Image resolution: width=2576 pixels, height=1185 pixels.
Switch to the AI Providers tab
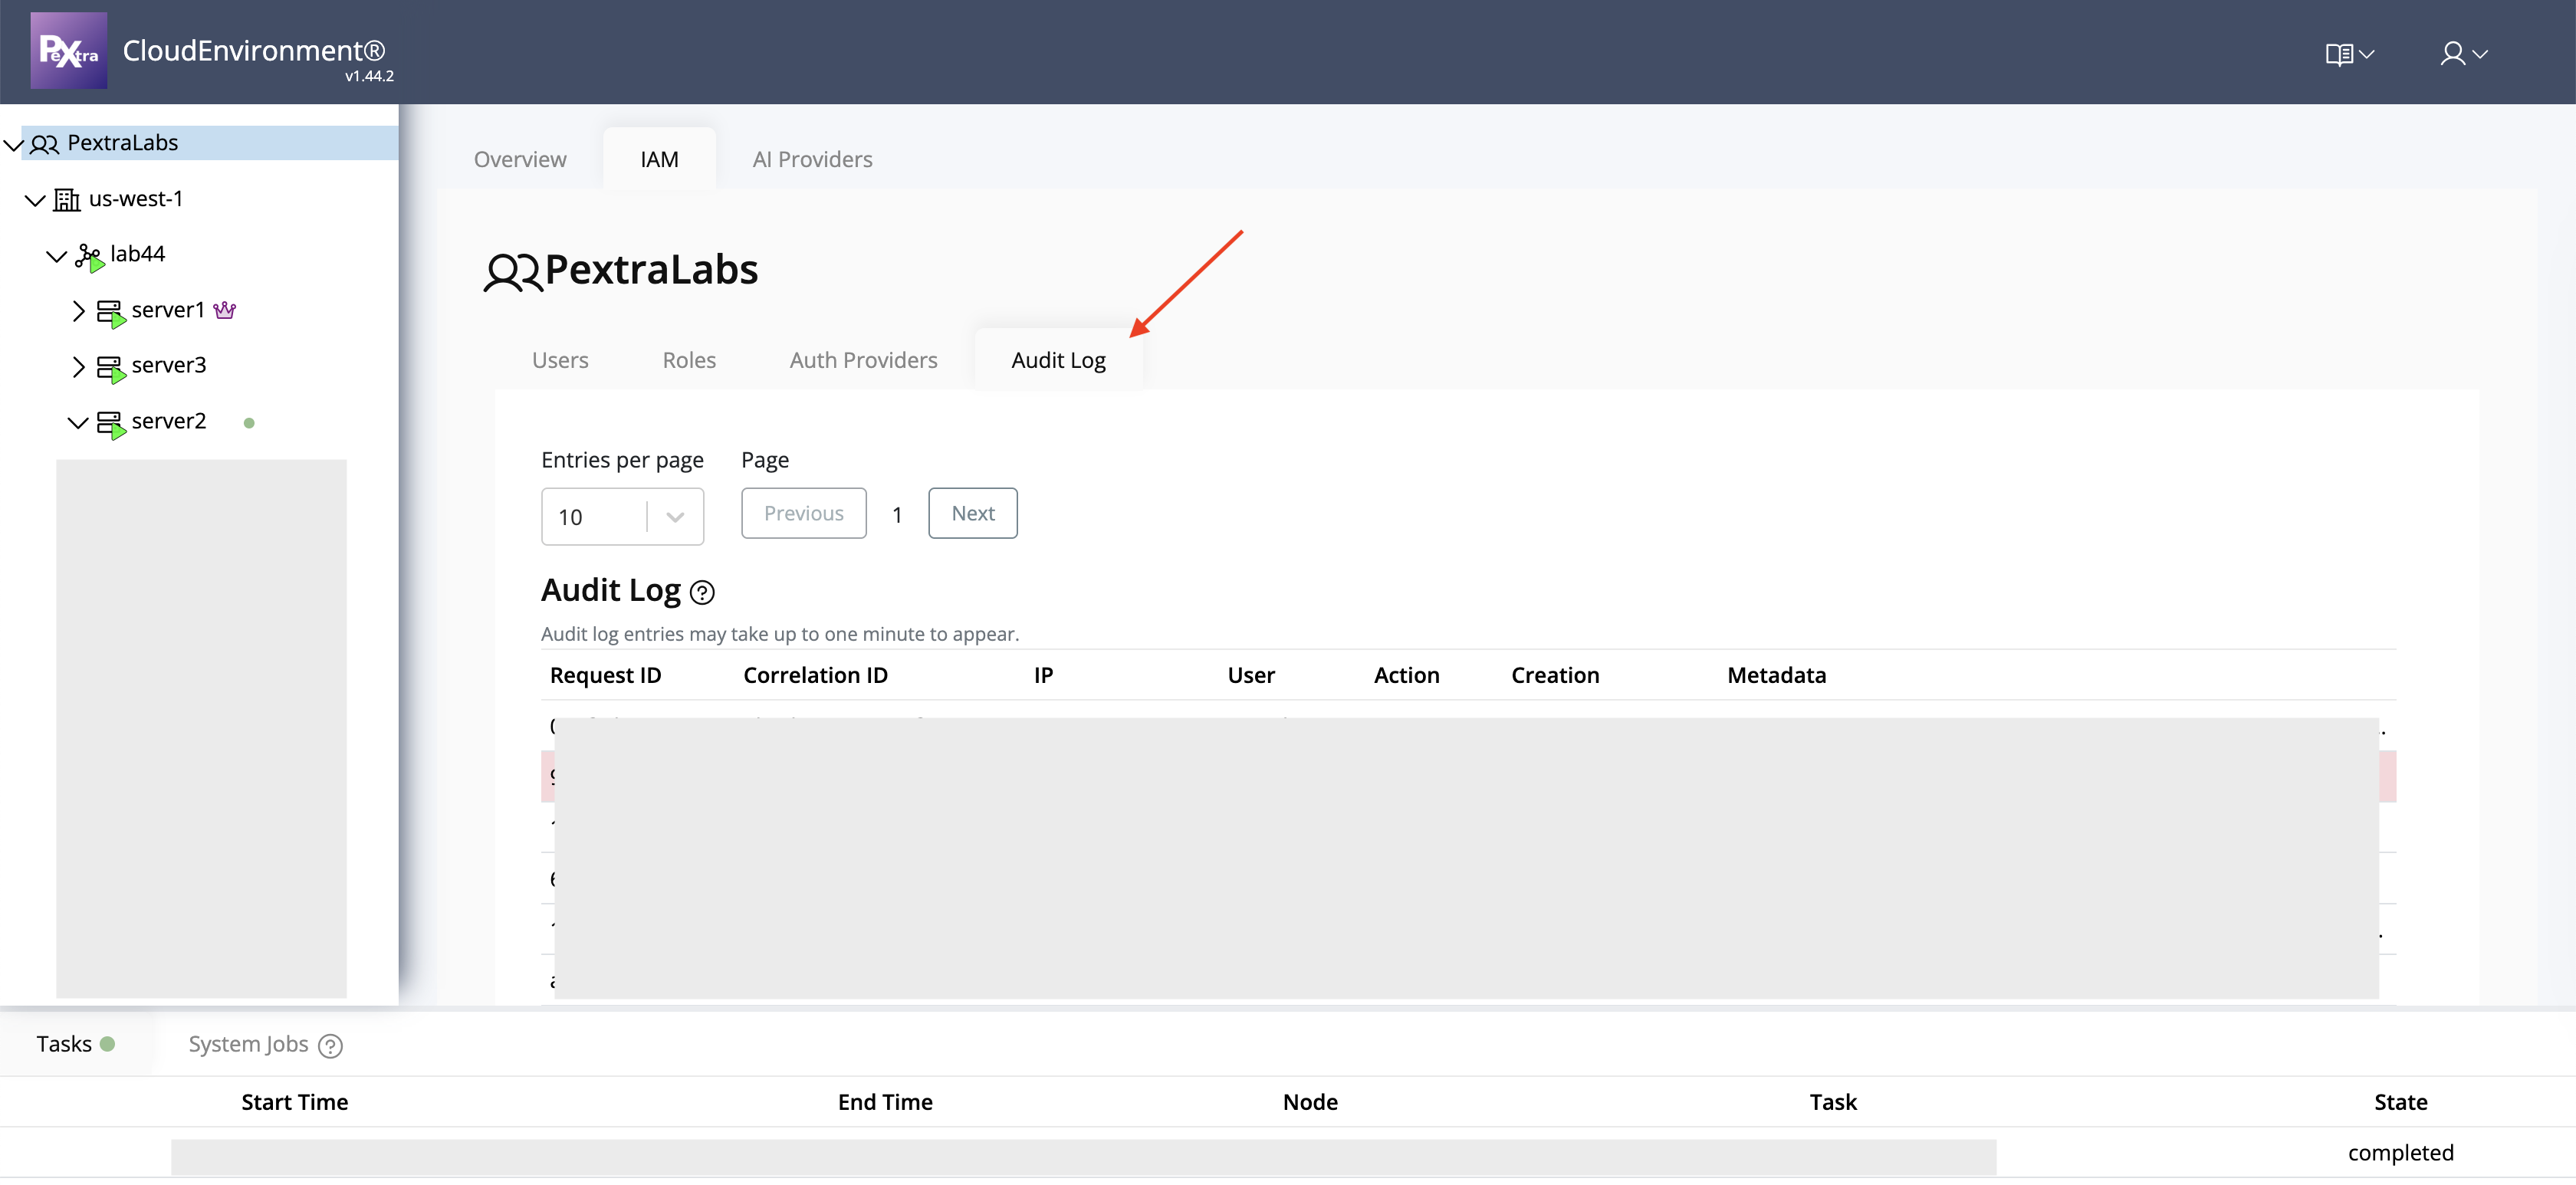point(812,159)
